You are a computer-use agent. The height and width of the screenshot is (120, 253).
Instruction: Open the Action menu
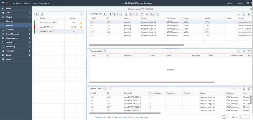(17, 3)
